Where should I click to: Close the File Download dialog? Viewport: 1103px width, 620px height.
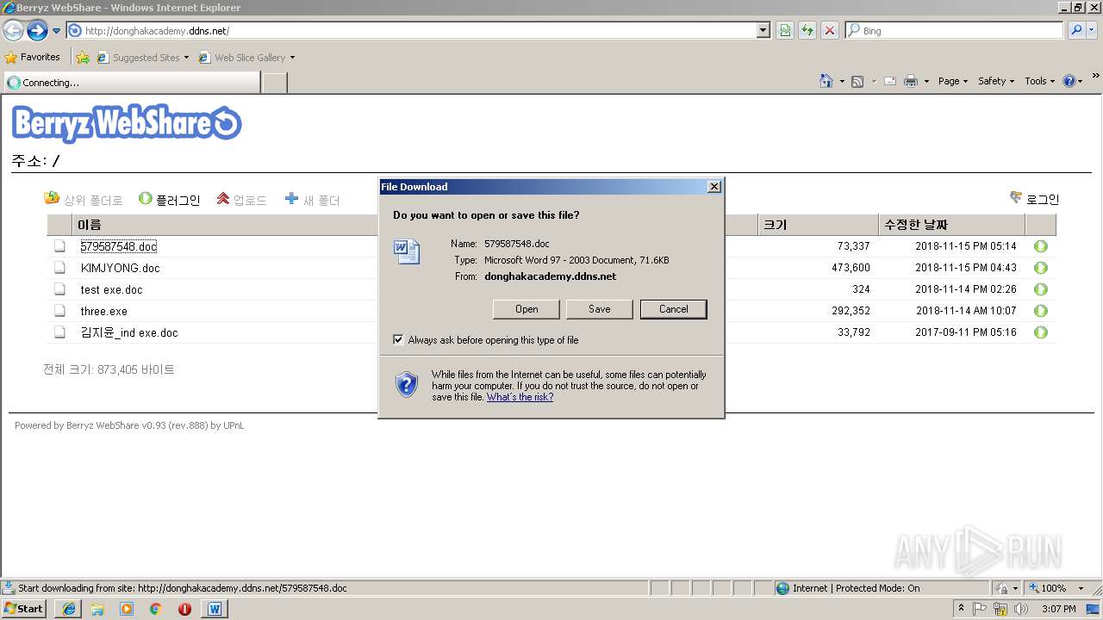click(714, 187)
